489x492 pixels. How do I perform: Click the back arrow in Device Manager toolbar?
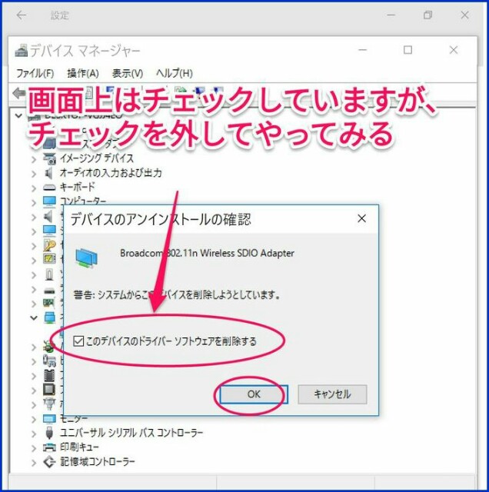(19, 93)
